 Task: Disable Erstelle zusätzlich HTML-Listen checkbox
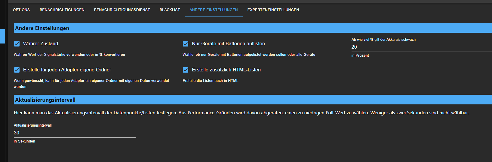186,70
